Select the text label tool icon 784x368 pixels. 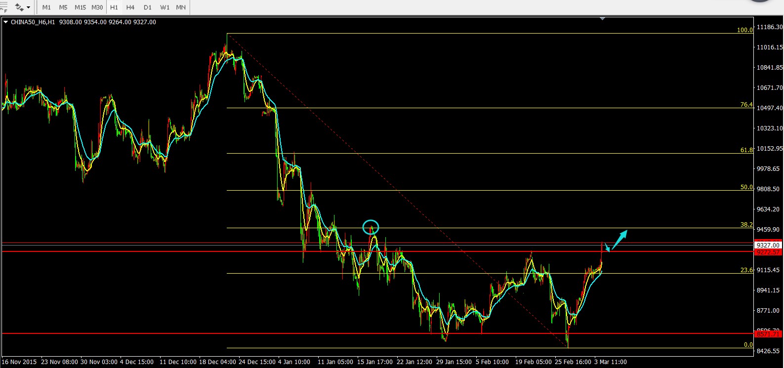[3, 7]
